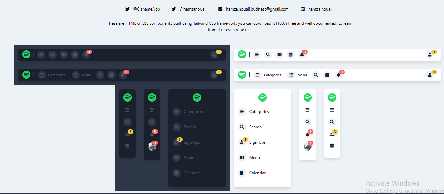Image resolution: width=444 pixels, height=194 pixels.
Task: Select Calendar in the dark wide sidebar
Action: (x=187, y=173)
